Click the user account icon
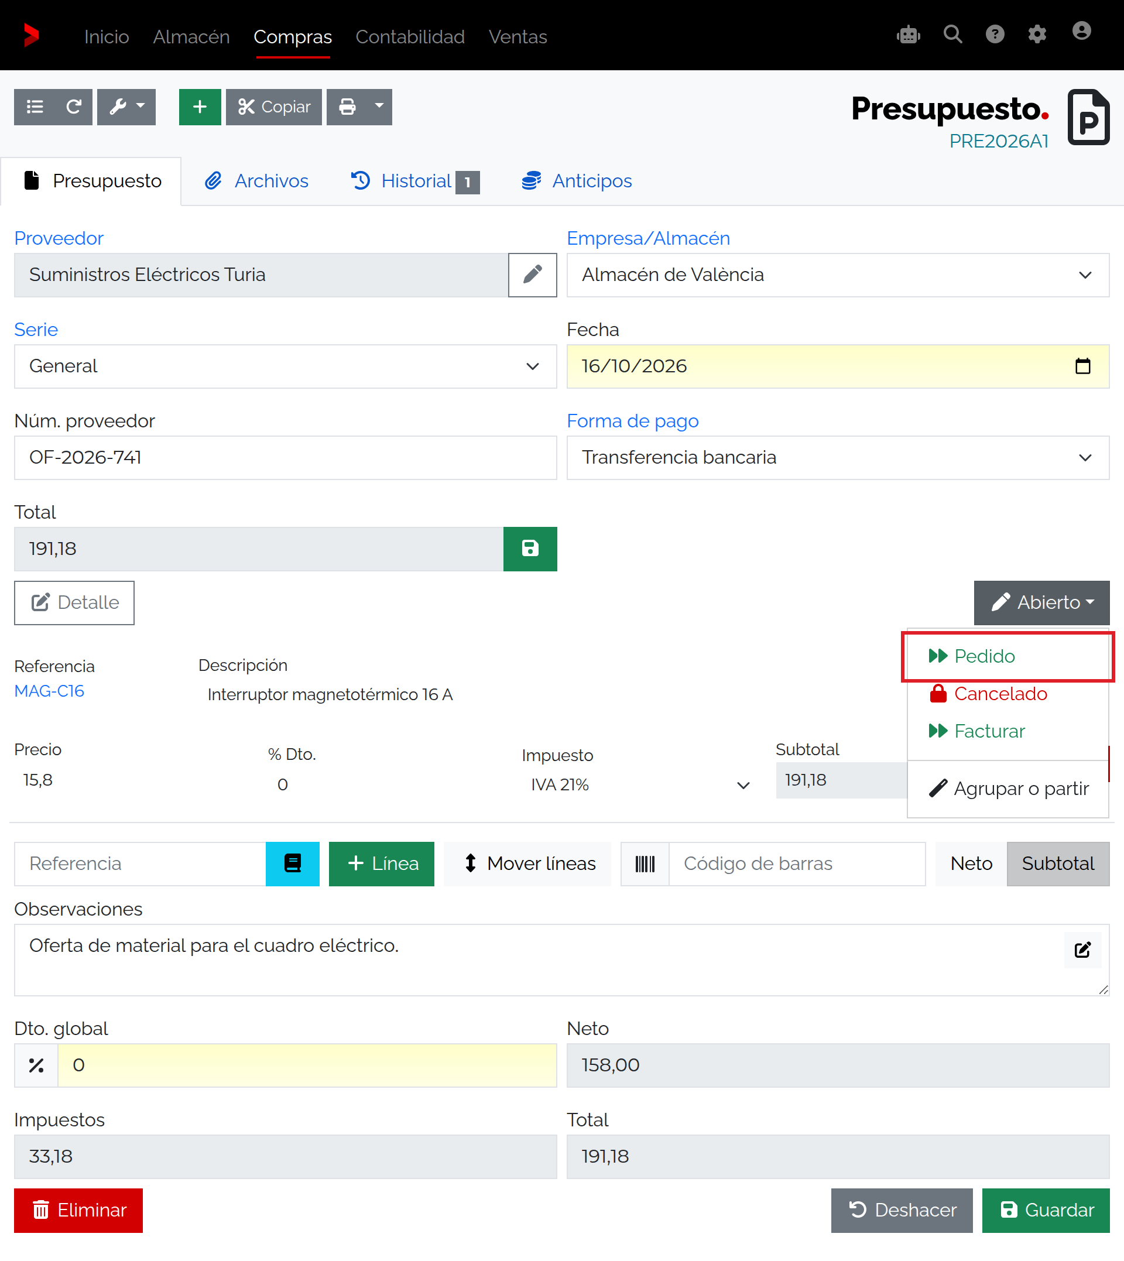The image size is (1124, 1261). click(1081, 32)
